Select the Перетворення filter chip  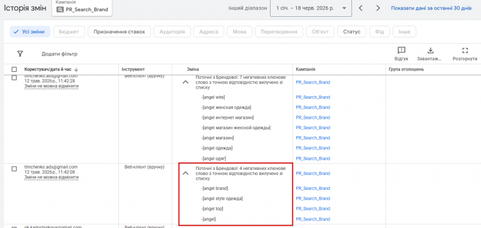click(279, 31)
